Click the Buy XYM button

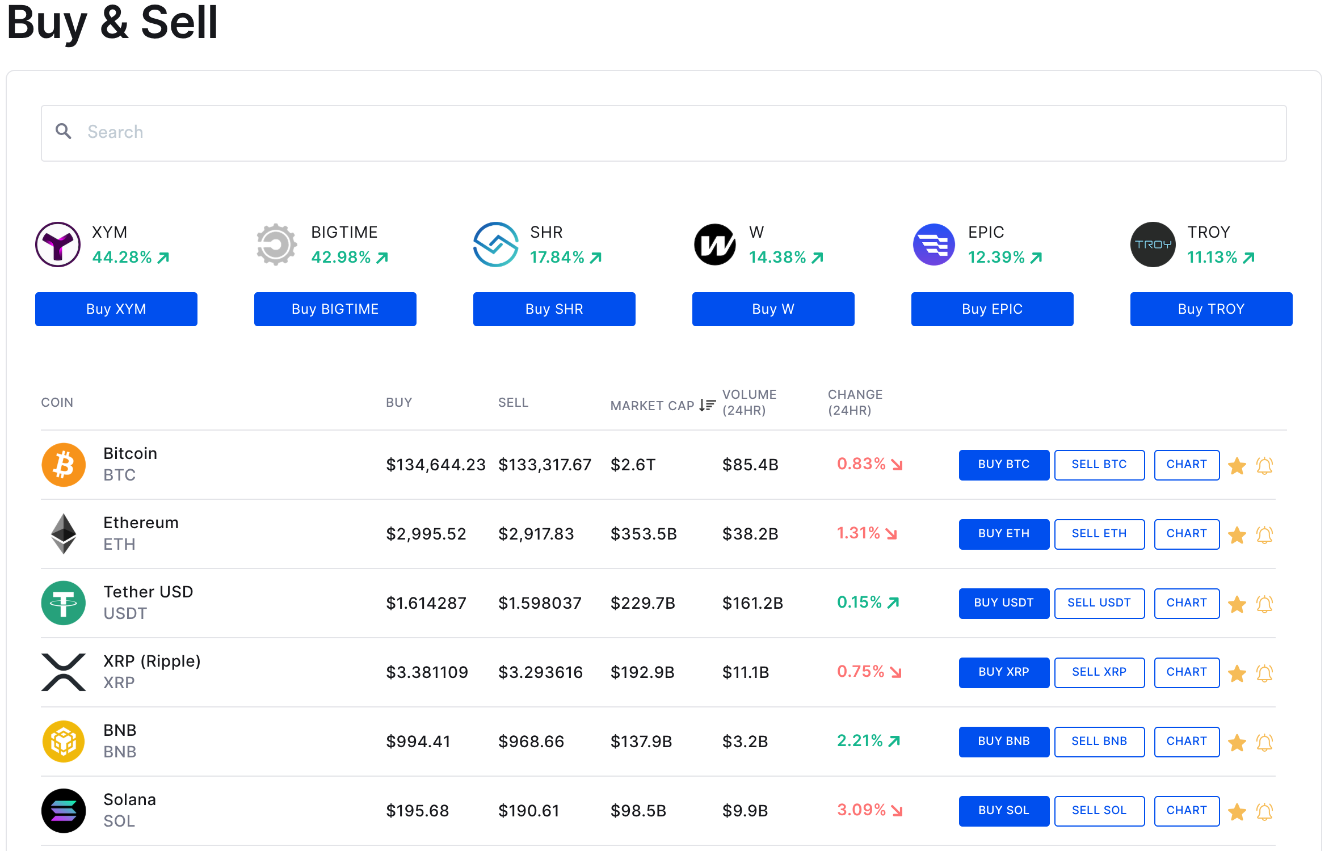pos(116,309)
